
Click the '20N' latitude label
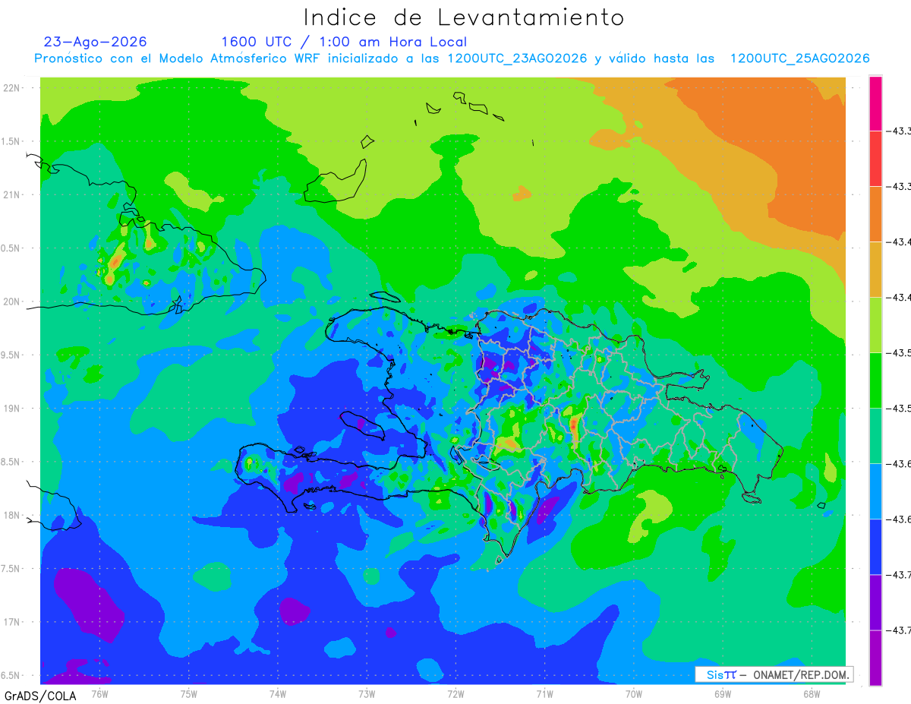tap(11, 301)
